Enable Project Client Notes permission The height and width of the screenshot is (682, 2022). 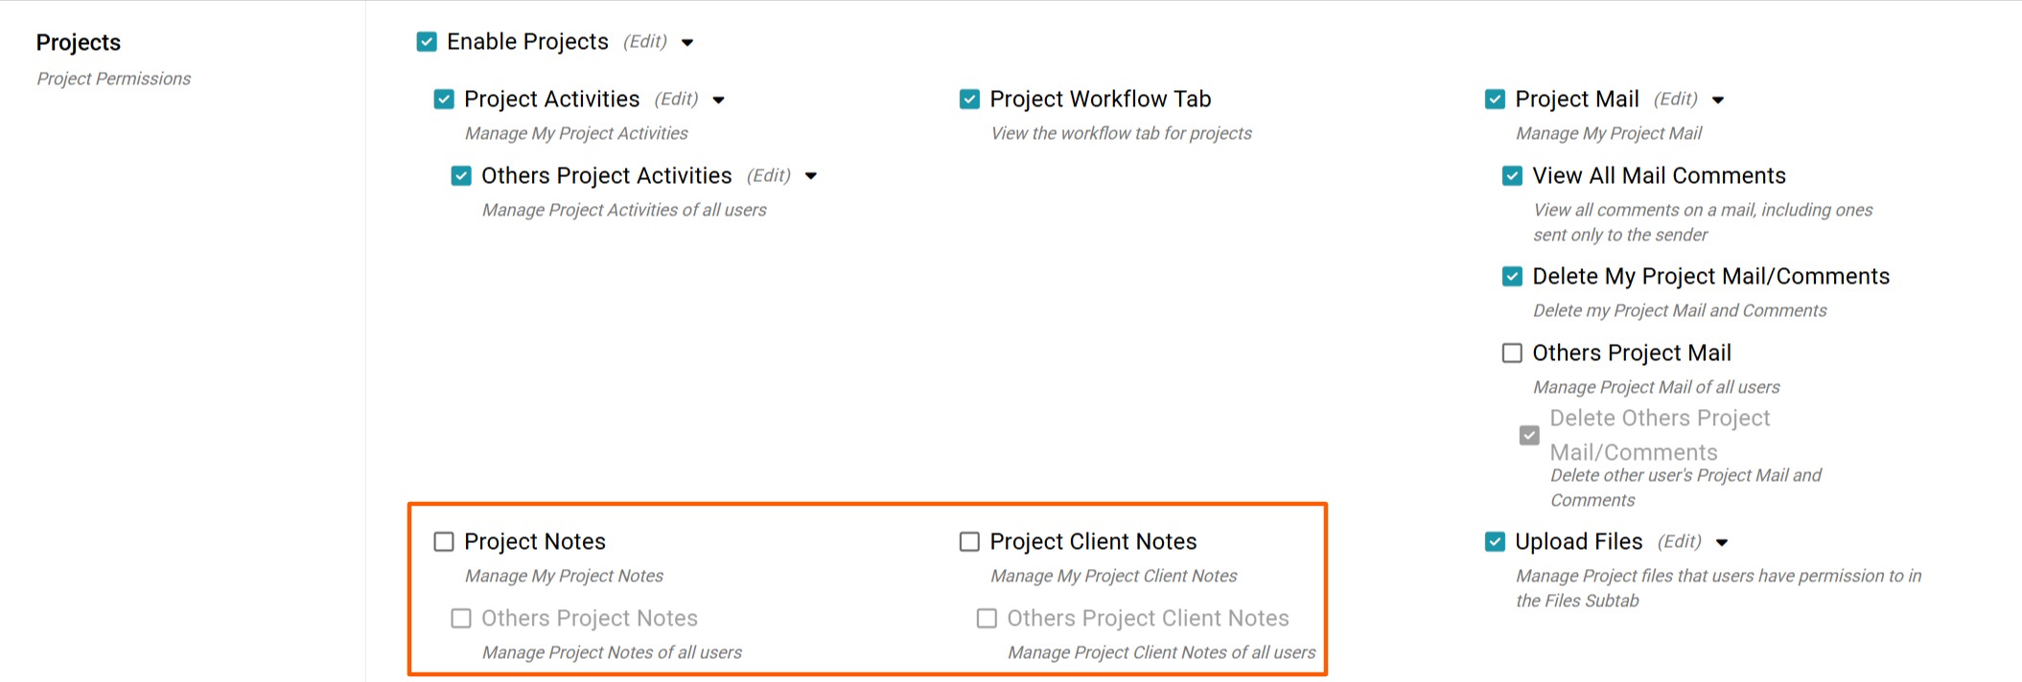969,542
